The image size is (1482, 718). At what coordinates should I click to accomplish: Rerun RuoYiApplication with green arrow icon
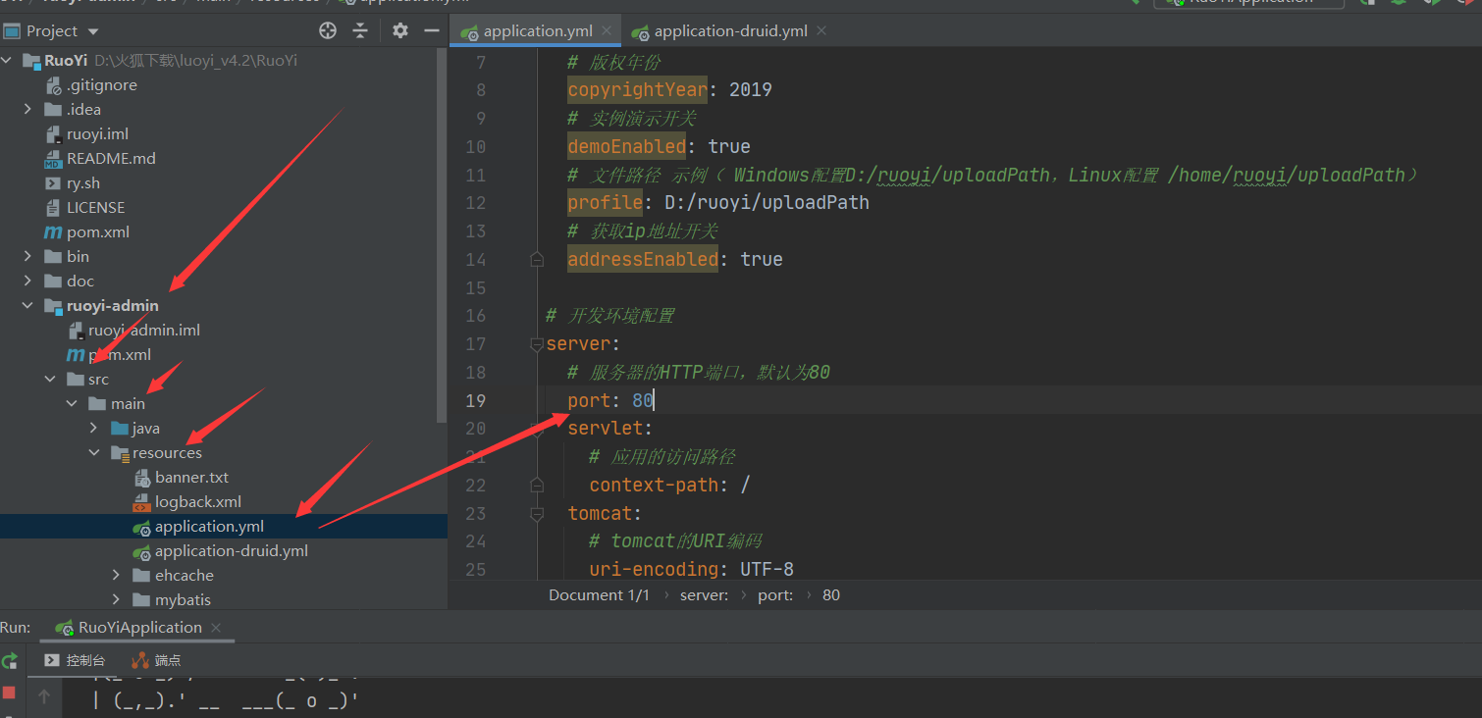10,661
